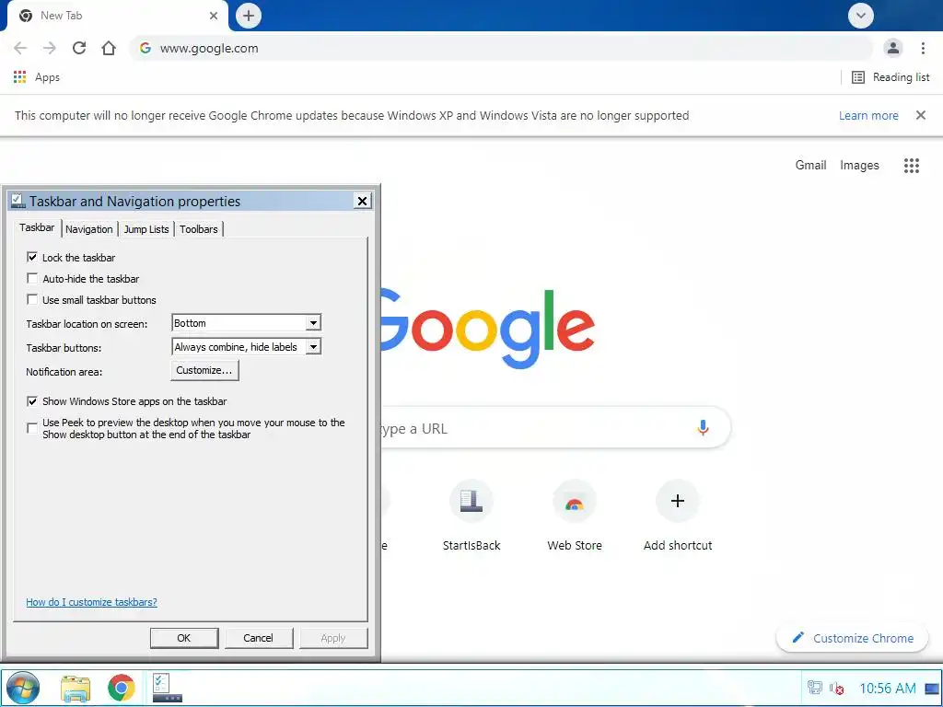Open How do I customize taskbars link

point(91,602)
